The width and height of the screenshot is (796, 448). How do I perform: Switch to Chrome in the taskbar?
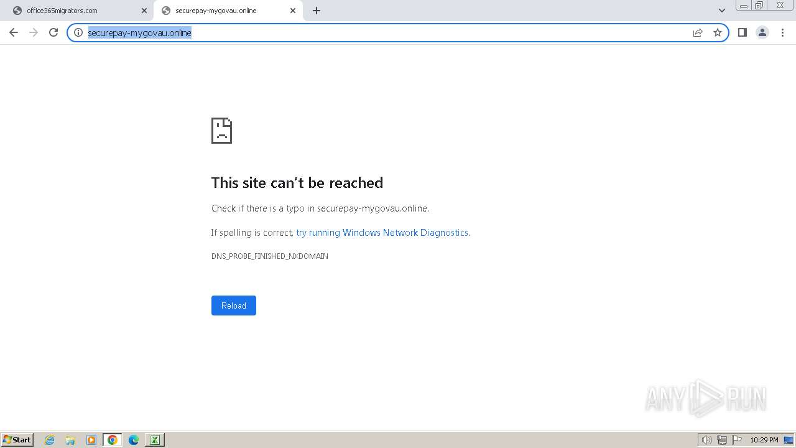113,440
